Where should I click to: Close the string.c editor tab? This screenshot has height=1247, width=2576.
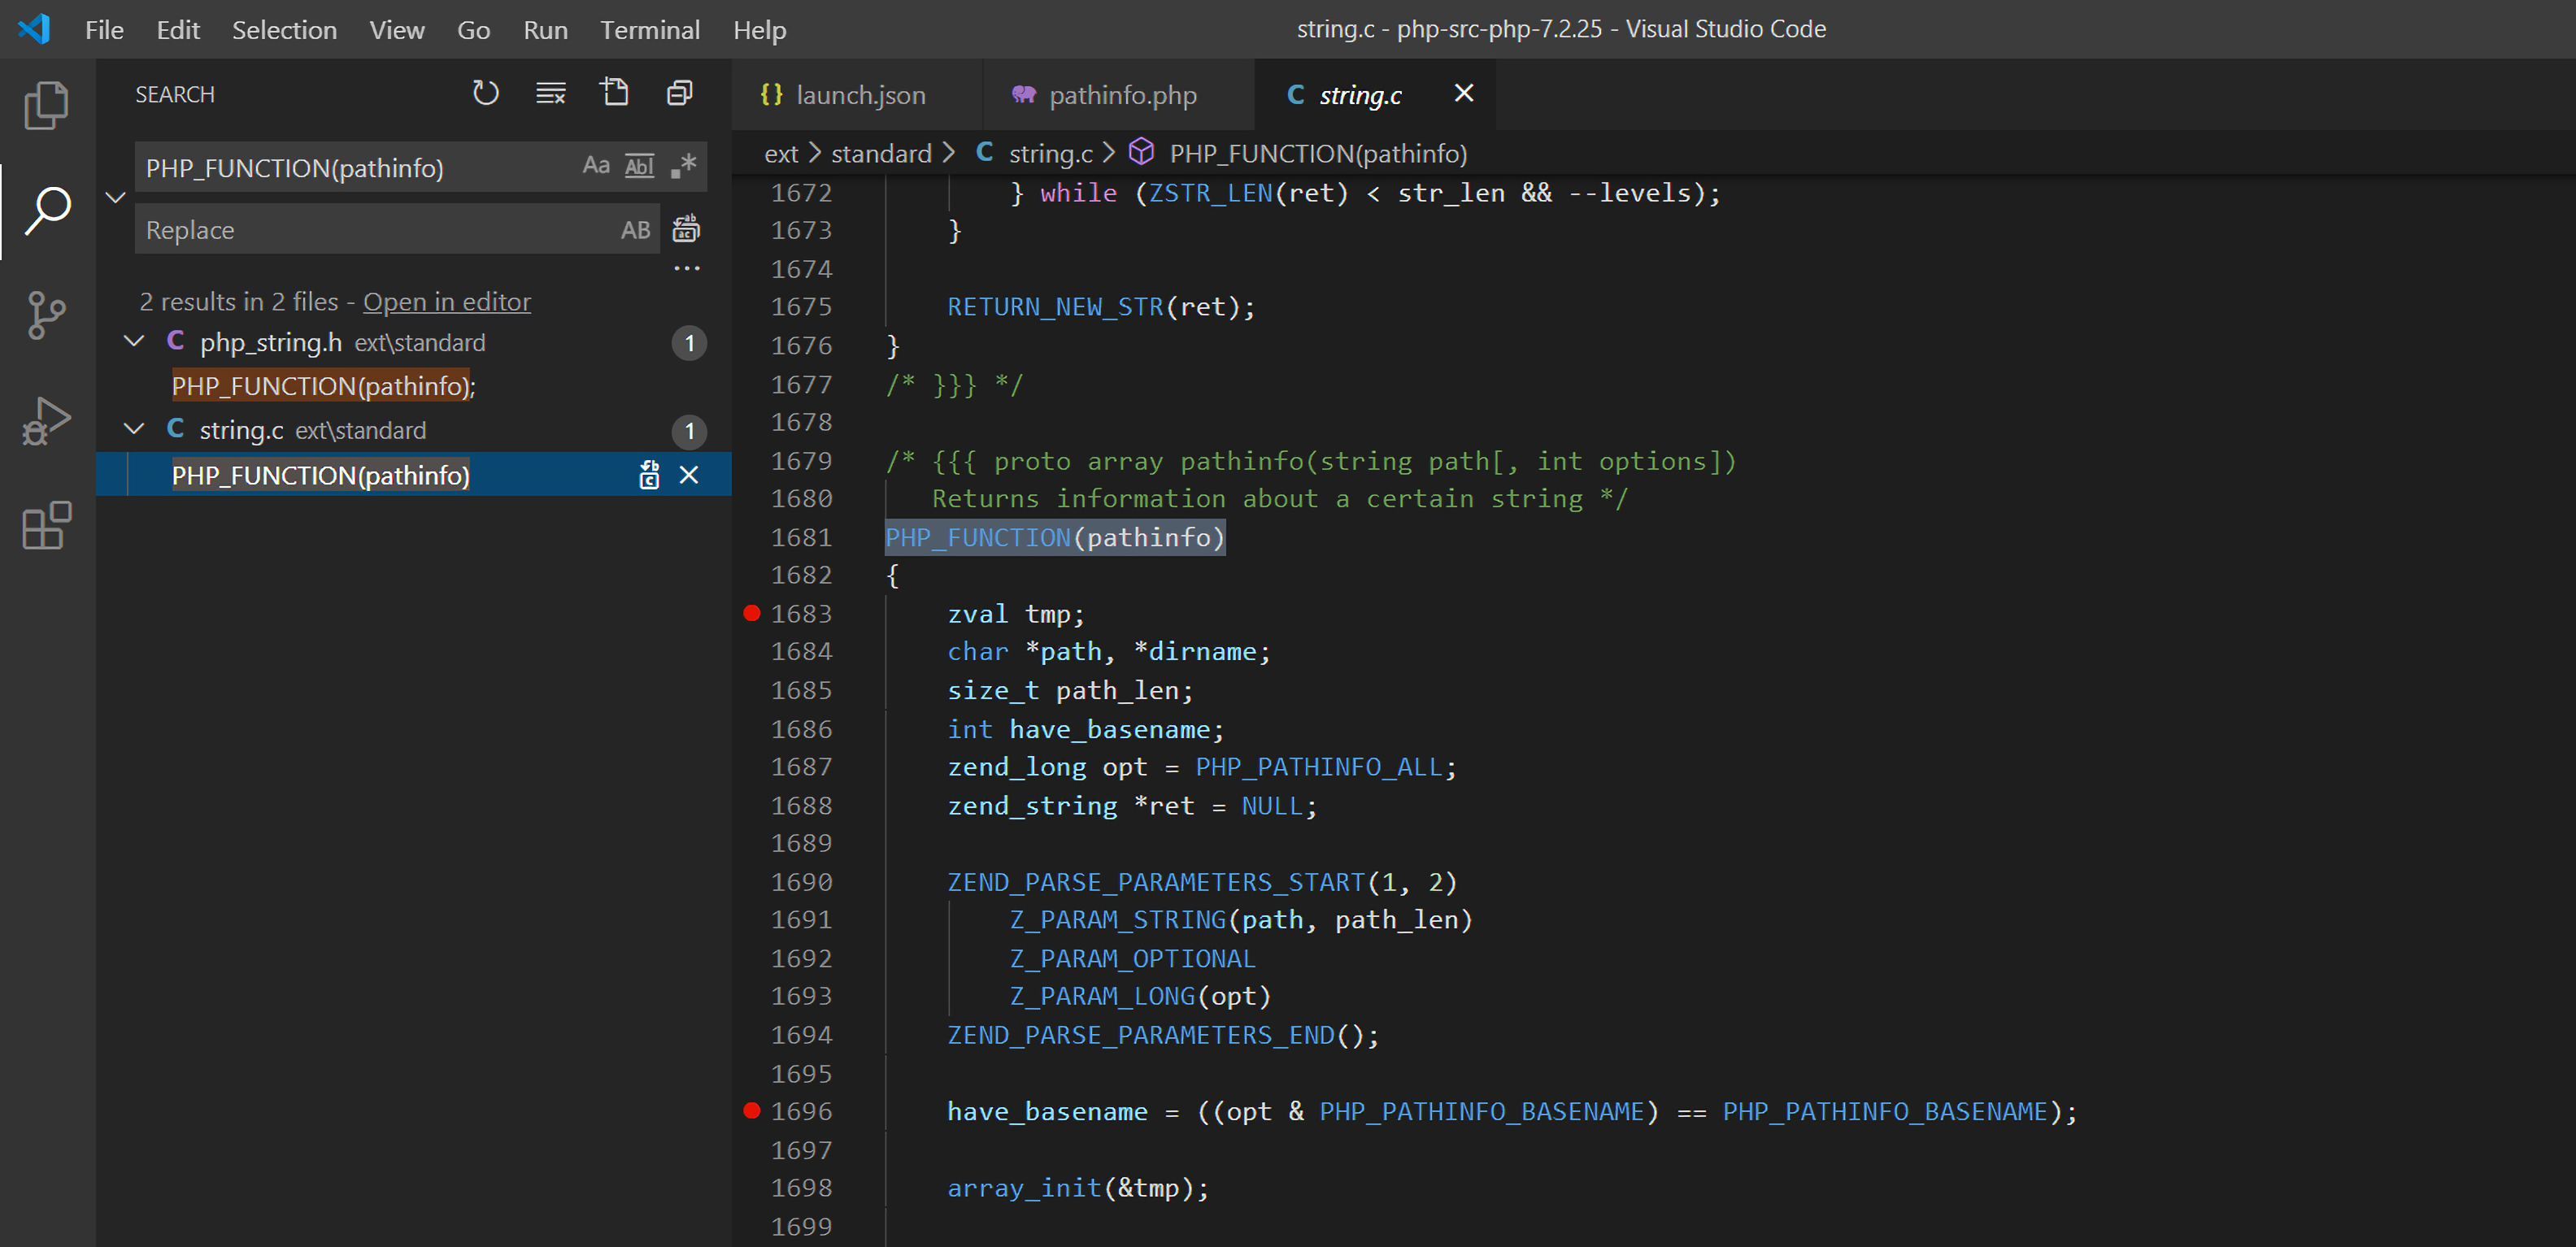click(1463, 93)
